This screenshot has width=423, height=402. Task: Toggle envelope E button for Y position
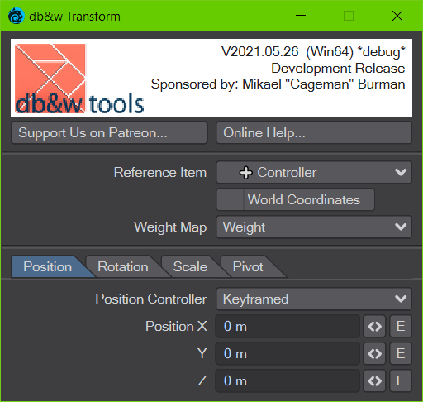[401, 354]
